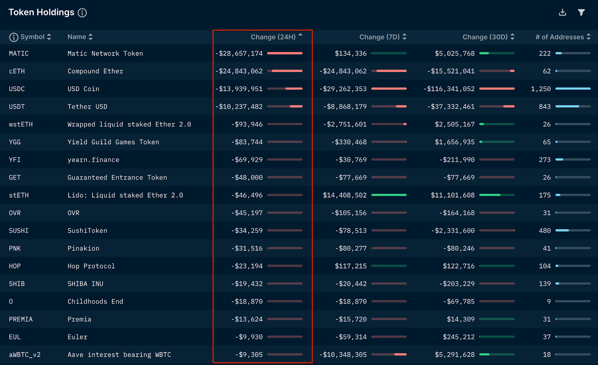Click the Hop Protocol name

pyautogui.click(x=91, y=266)
